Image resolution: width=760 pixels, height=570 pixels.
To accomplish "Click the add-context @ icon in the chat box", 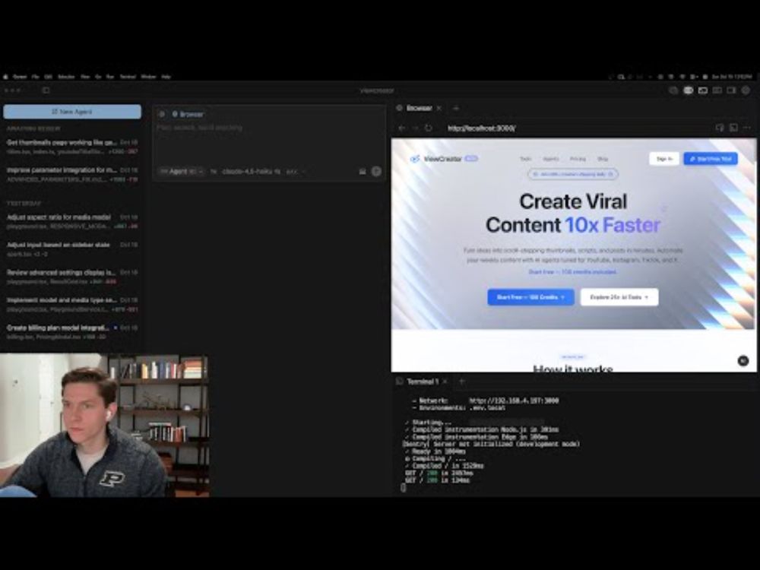I will [x=162, y=115].
